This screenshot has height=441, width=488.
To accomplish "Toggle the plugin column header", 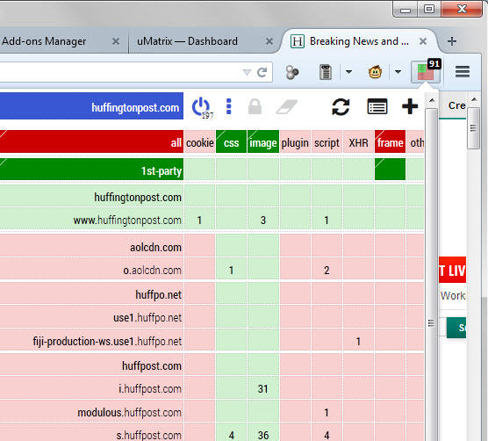I will tap(295, 141).
